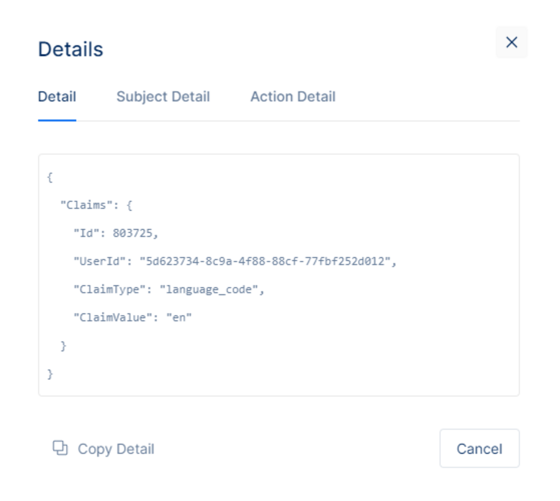
Task: Click the Id value 803725
Action: click(133, 233)
